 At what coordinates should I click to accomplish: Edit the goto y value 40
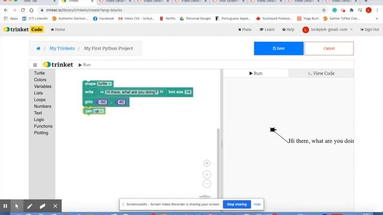click(x=121, y=102)
